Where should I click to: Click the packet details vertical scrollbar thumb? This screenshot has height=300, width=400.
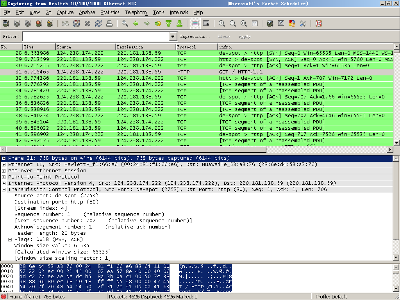click(x=396, y=200)
